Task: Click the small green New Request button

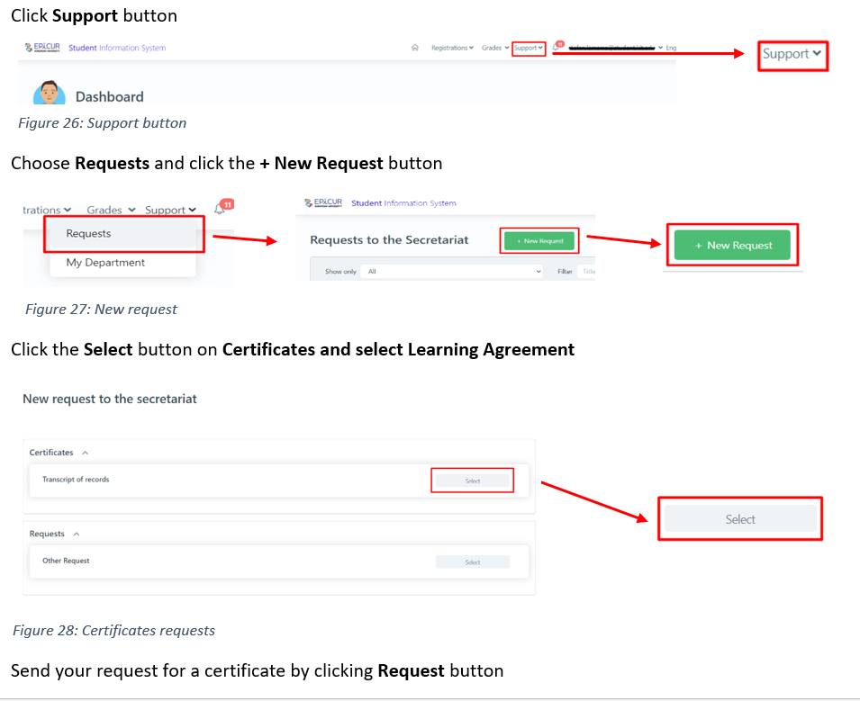Action: (x=539, y=241)
